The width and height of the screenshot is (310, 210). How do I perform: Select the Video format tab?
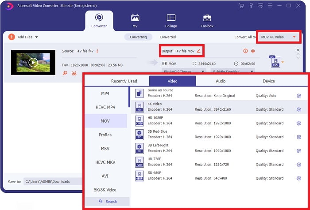(173, 81)
